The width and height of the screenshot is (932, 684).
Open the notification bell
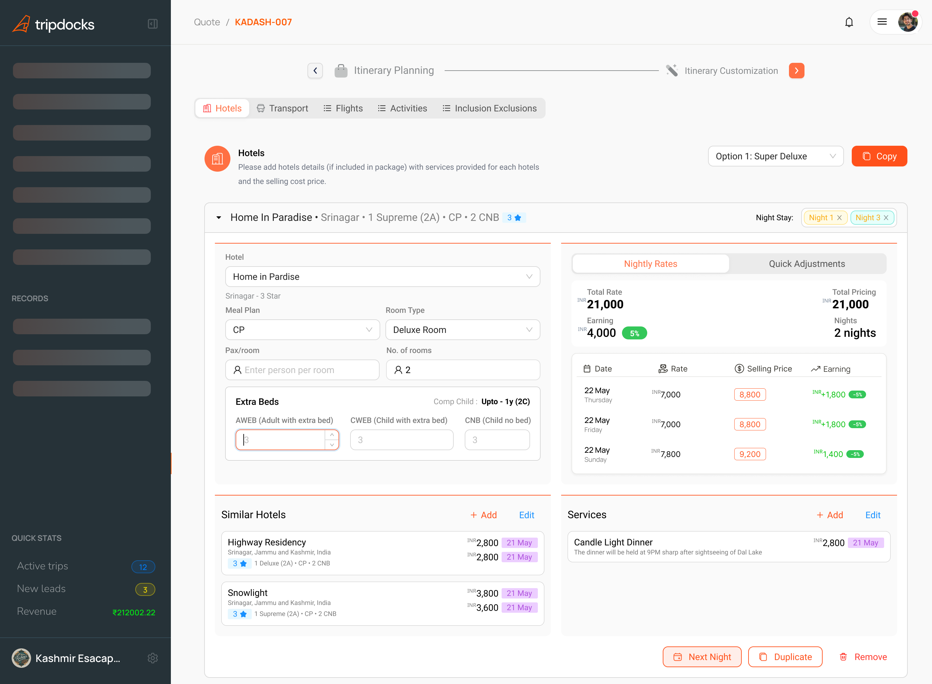click(x=849, y=22)
